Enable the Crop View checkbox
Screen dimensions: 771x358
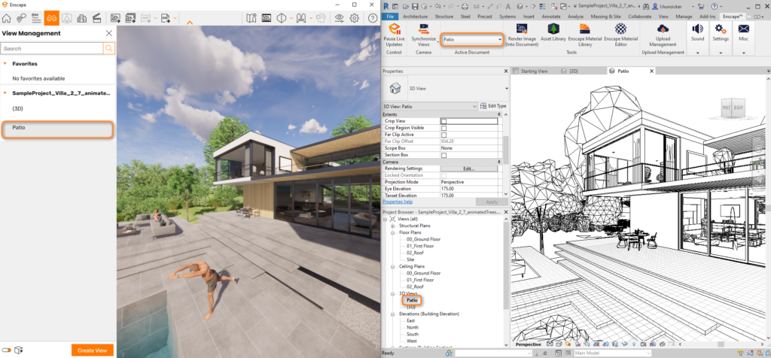point(443,121)
